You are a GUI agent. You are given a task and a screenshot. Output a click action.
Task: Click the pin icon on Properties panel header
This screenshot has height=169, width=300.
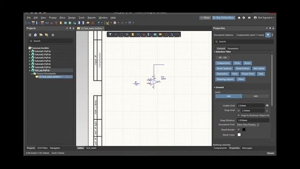270,28
